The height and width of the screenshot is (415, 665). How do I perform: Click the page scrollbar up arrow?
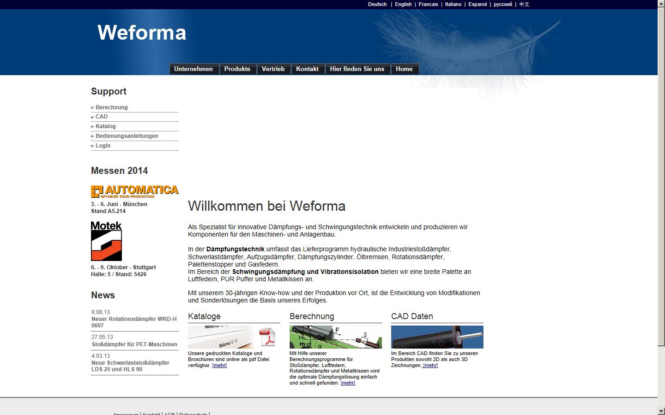[x=661, y=4]
